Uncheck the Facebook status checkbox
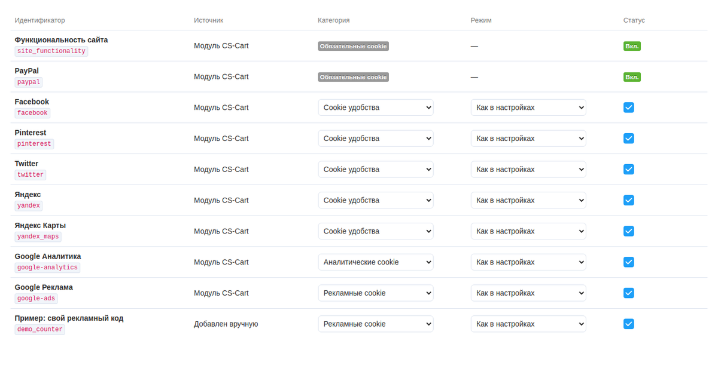 pos(628,107)
